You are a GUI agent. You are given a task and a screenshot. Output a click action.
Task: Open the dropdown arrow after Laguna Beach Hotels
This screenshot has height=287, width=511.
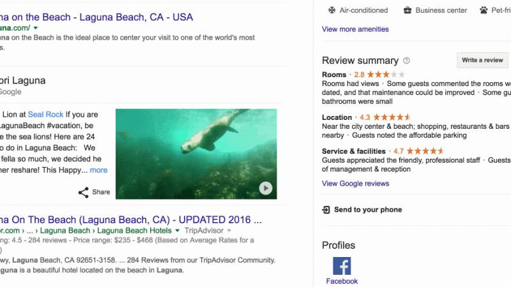(x=178, y=230)
